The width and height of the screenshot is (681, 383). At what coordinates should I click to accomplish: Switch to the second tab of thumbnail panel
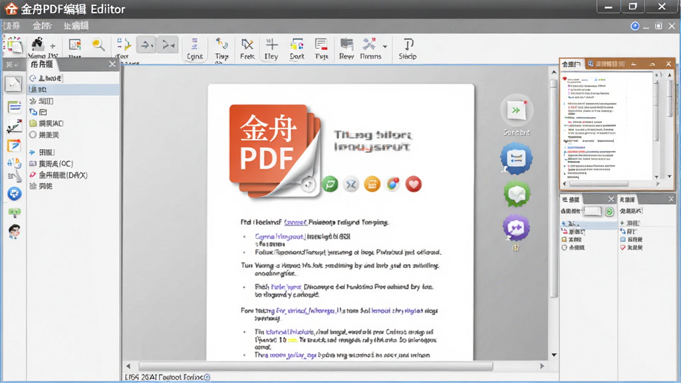coord(607,64)
